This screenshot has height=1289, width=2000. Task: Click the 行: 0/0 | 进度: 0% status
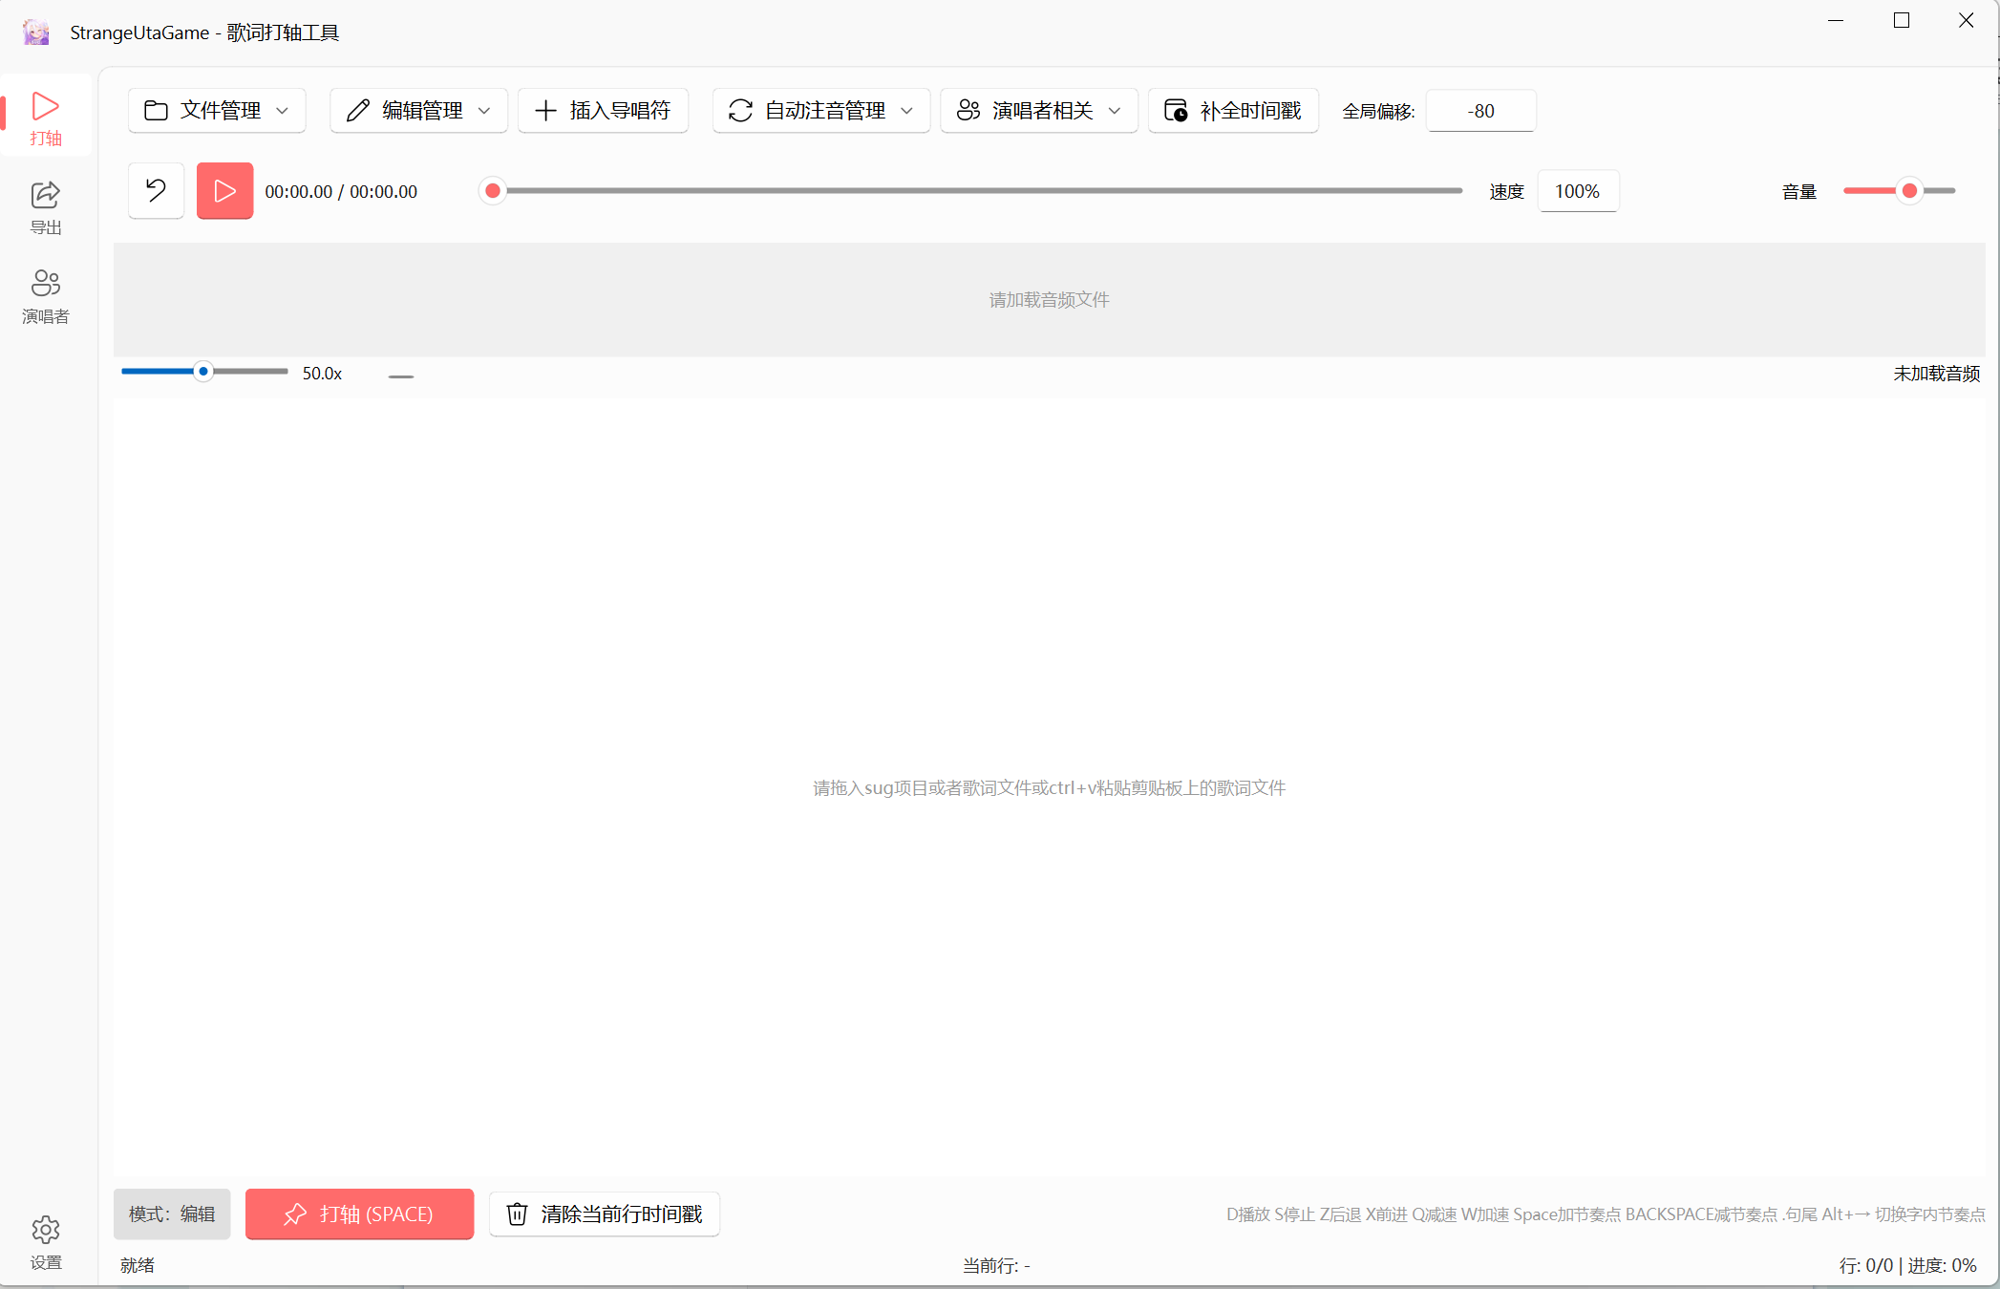point(1907,1265)
